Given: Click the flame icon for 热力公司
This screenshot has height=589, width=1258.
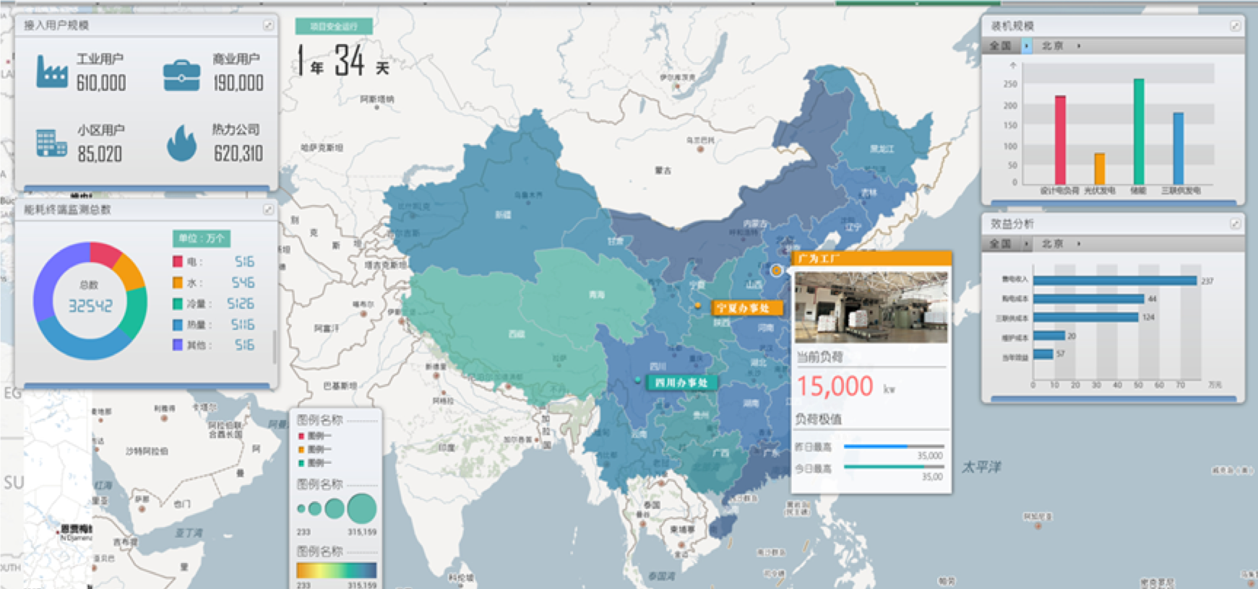Looking at the screenshot, I should pos(181,143).
